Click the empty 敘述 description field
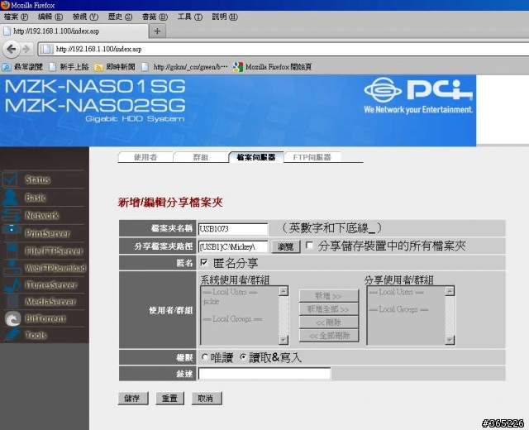Screen dimensions: 529x430 (264, 374)
